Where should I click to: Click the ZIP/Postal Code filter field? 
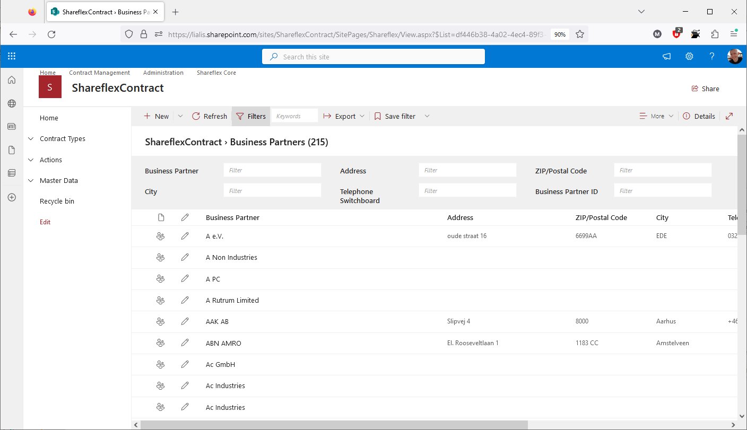click(x=663, y=170)
